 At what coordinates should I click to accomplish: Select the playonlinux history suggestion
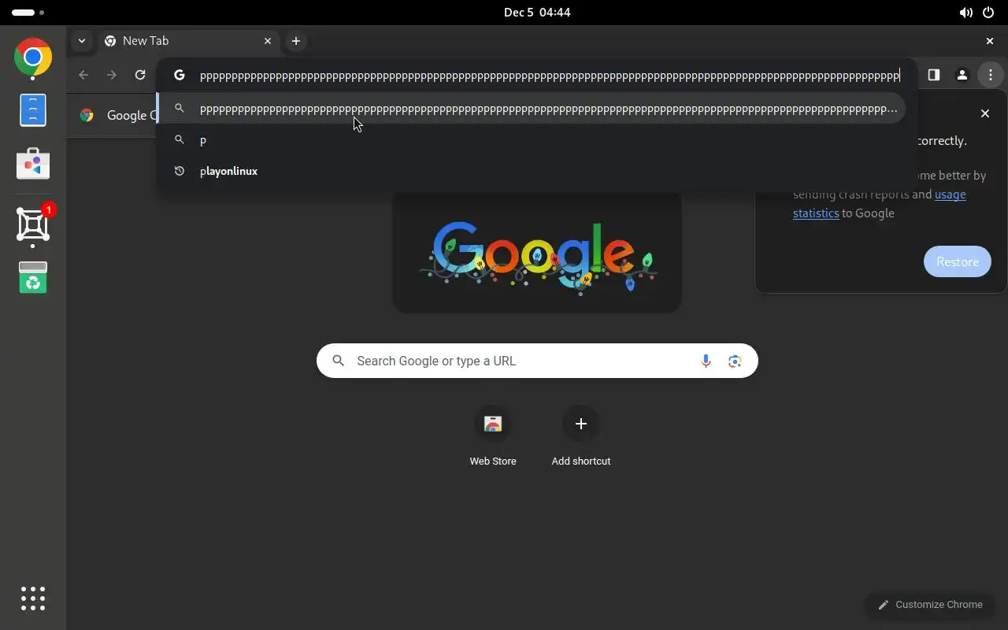(532, 171)
